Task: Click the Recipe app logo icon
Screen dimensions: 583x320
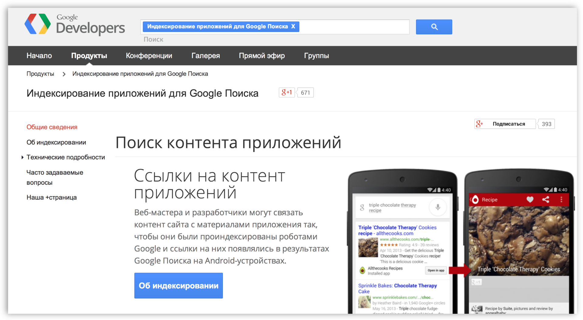Action: coord(475,199)
